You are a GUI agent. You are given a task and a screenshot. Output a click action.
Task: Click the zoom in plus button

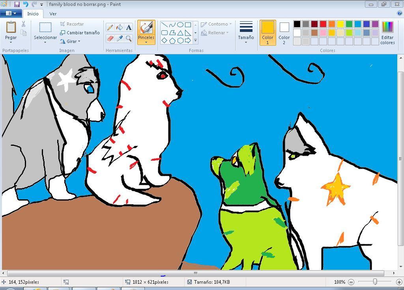(399, 282)
